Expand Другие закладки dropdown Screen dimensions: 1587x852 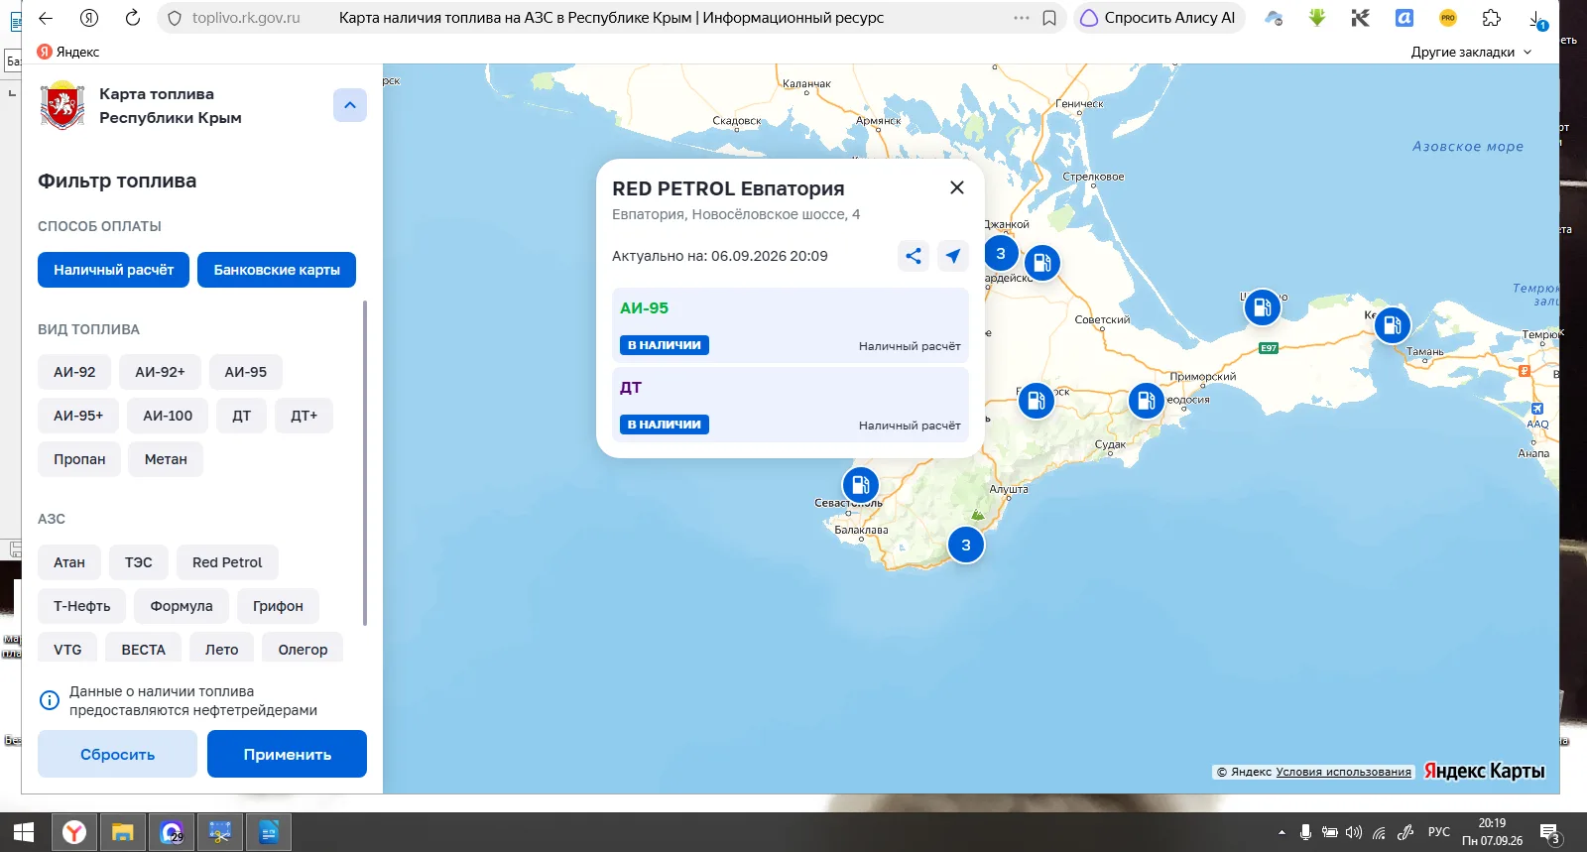pyautogui.click(x=1472, y=52)
